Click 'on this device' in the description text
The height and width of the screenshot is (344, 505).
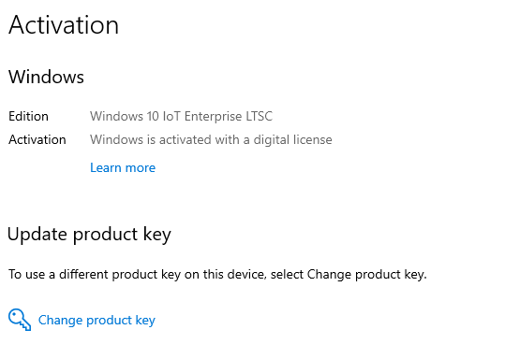click(x=225, y=275)
